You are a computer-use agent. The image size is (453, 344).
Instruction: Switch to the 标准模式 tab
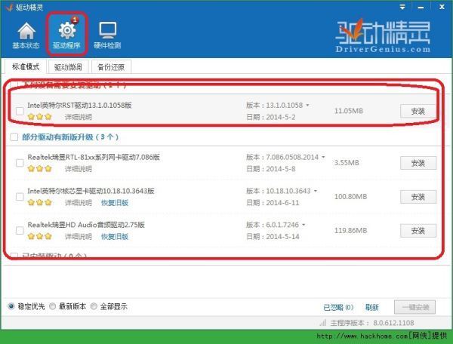click(26, 67)
